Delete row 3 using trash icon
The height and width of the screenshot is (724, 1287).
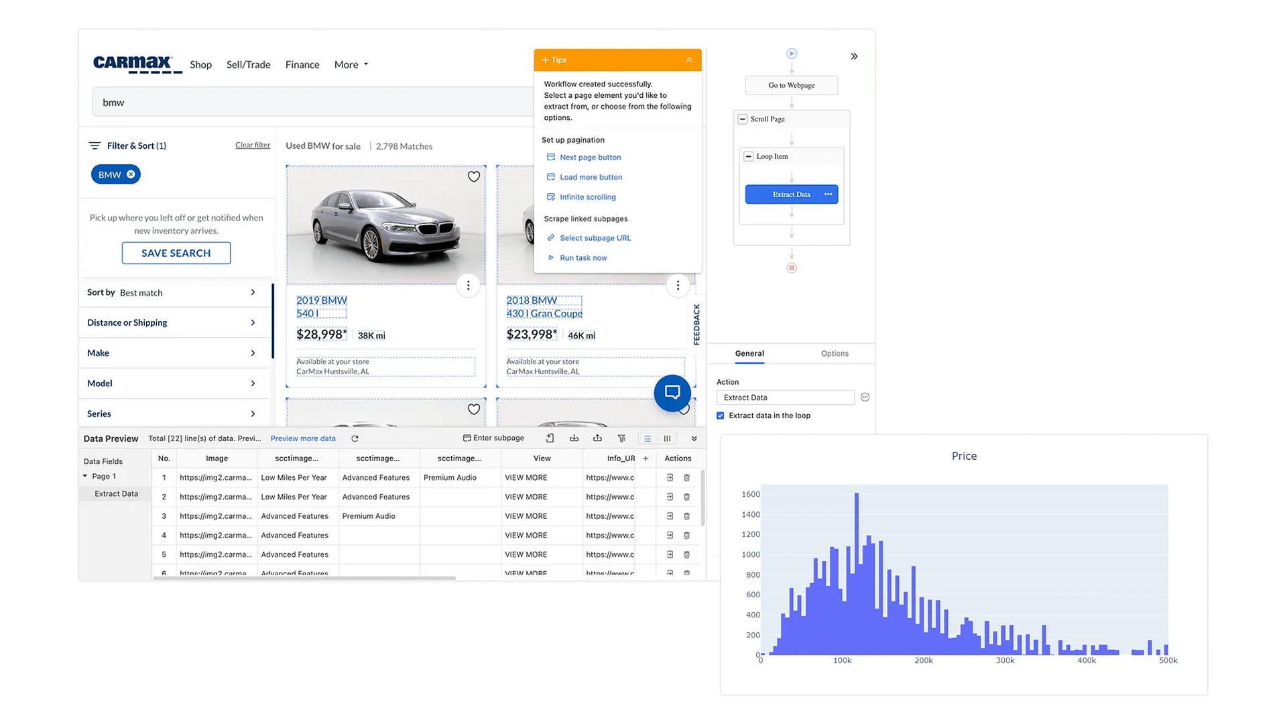point(686,516)
